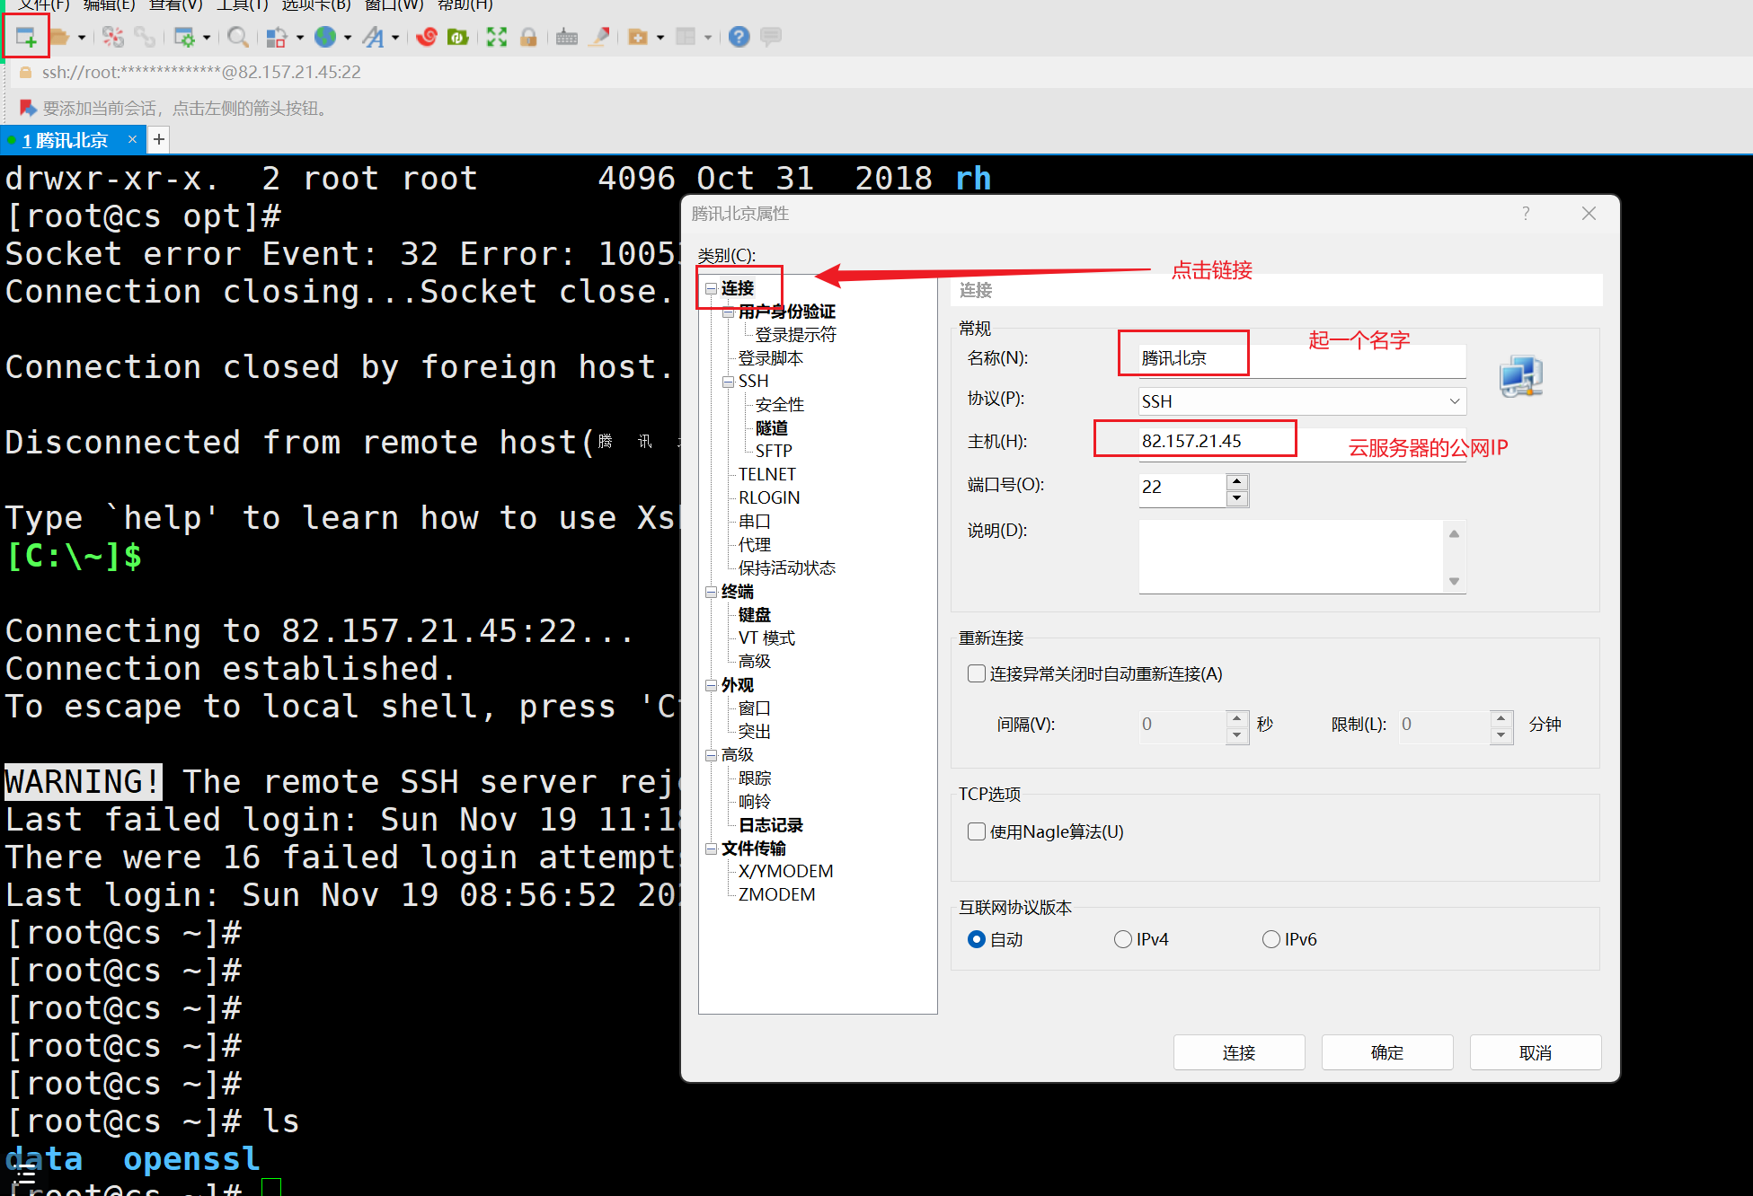This screenshot has width=1753, height=1196.
Task: Click the 连接 button in dialog
Action: [x=1238, y=1052]
